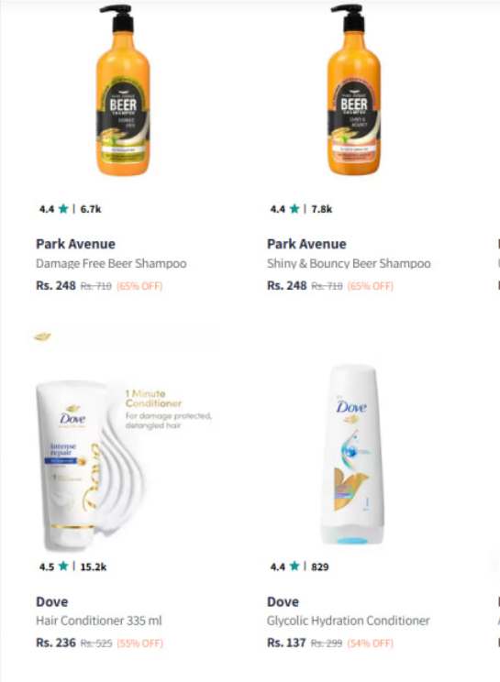
Task: Open Park Avenue brand for Damage Free shampoo
Action: tap(76, 244)
